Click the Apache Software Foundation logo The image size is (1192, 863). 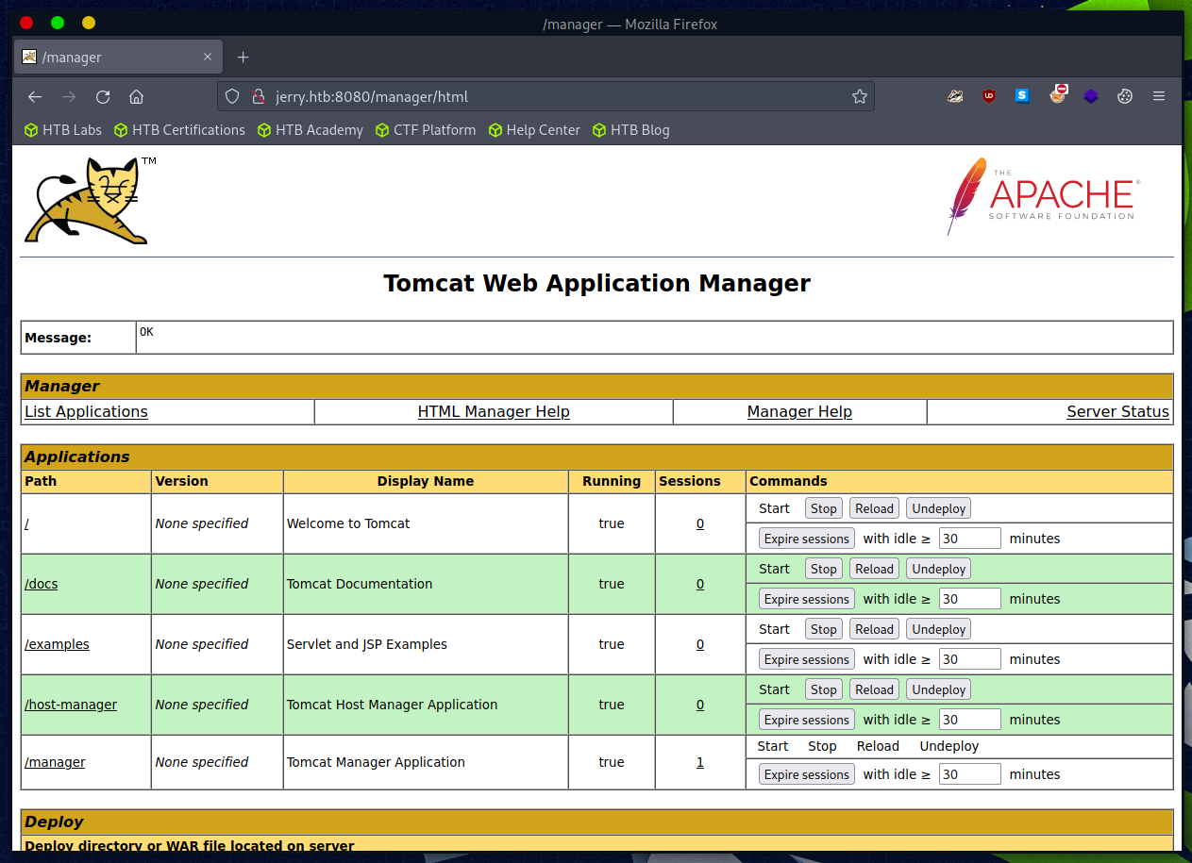click(x=1043, y=196)
